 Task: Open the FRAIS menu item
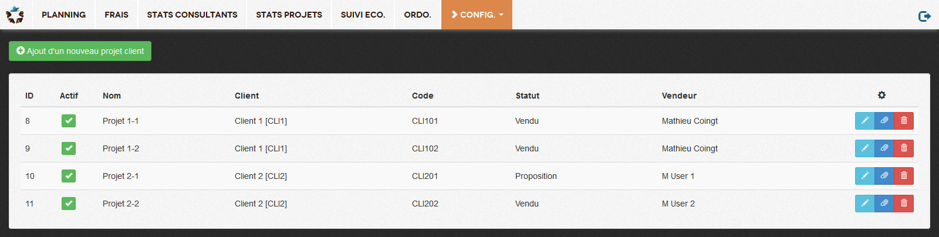[x=116, y=15]
